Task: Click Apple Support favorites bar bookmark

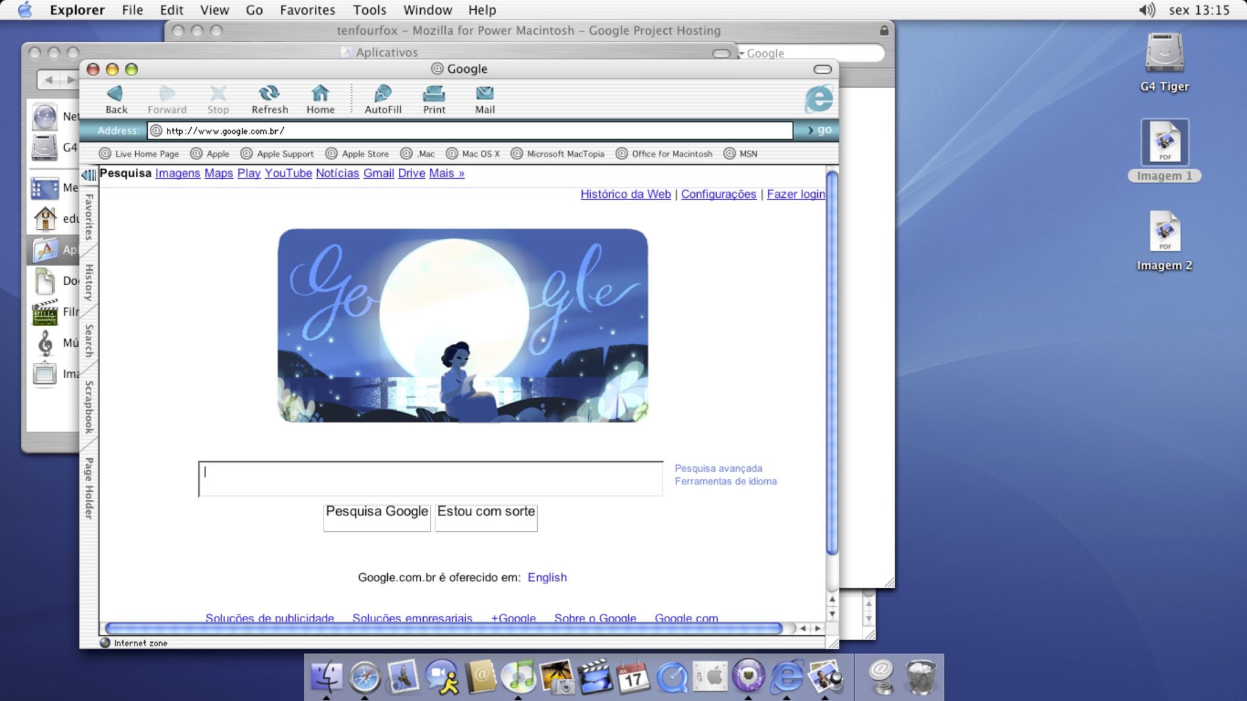Action: tap(278, 154)
